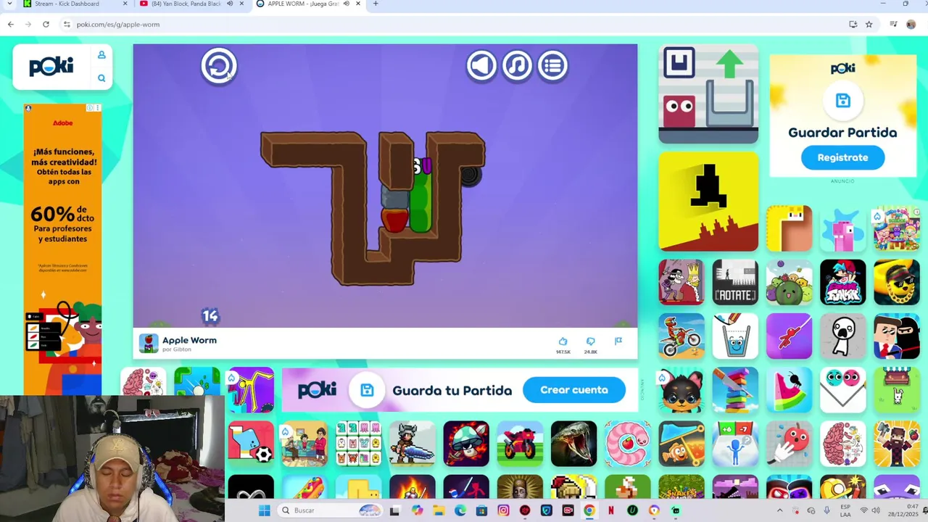Screen dimensions: 928x522
Task: Click the Poki home logo
Action: coord(51,67)
